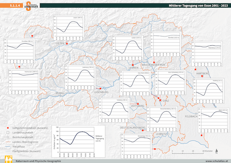Open the Hochwurzen ozone chart

(24, 81)
